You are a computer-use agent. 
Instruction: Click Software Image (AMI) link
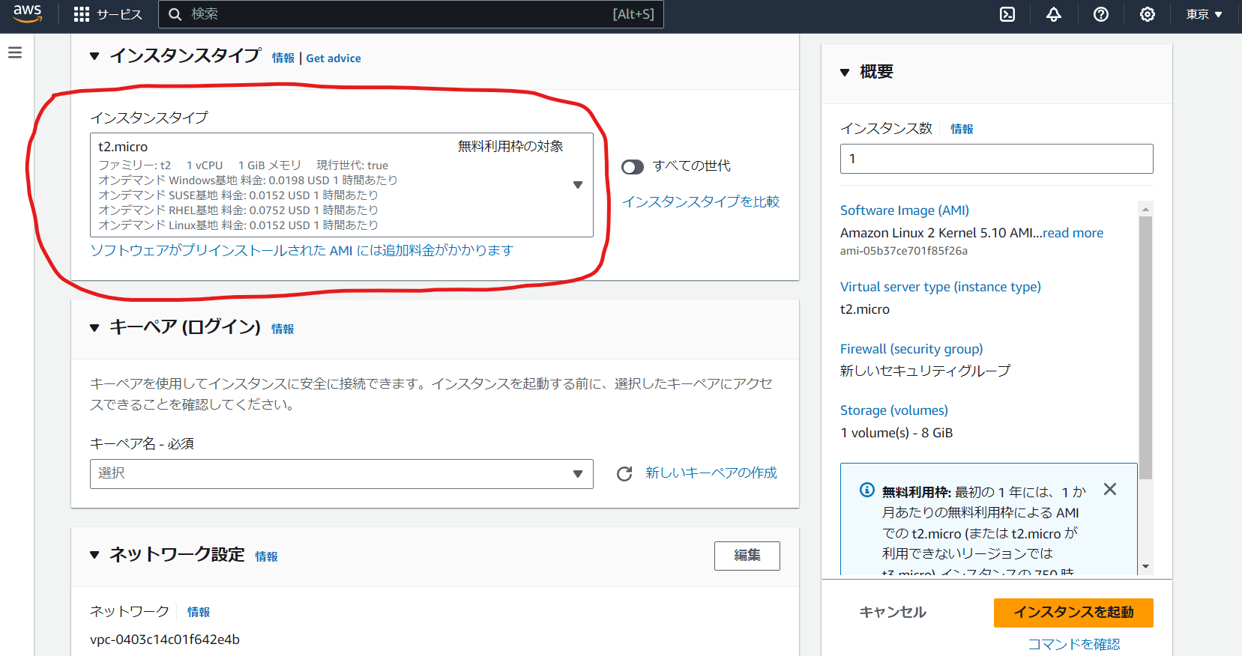905,210
